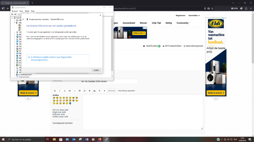Open Firefox from the taskbar
This screenshot has width=254, height=142.
click(100, 139)
